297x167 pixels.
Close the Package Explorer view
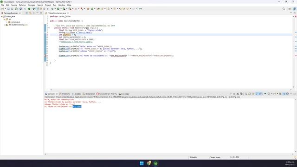coord(20,13)
